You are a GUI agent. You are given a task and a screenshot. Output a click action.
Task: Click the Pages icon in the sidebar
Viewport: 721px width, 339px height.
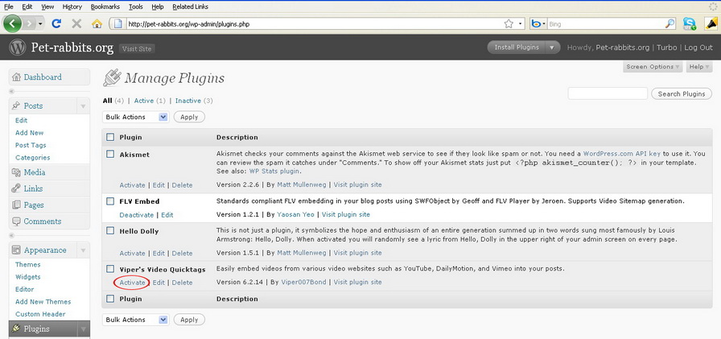[17, 205]
